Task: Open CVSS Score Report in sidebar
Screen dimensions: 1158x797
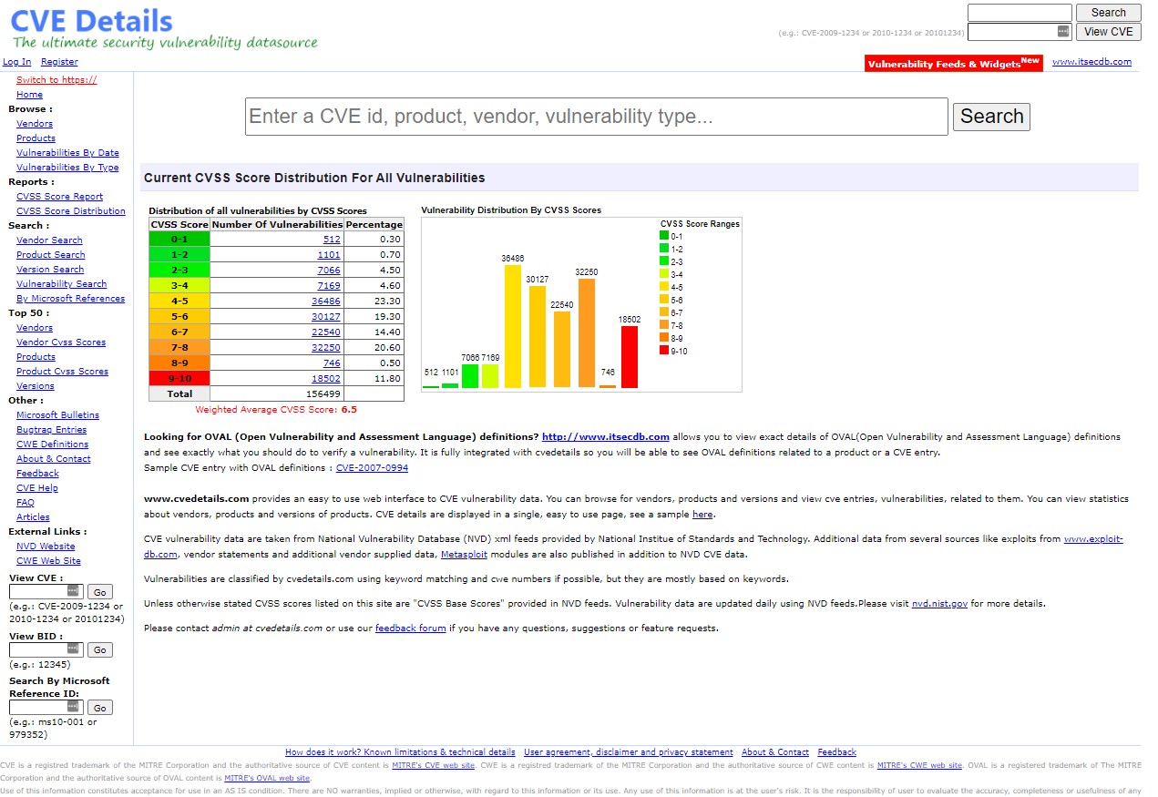Action: pyautogui.click(x=59, y=197)
